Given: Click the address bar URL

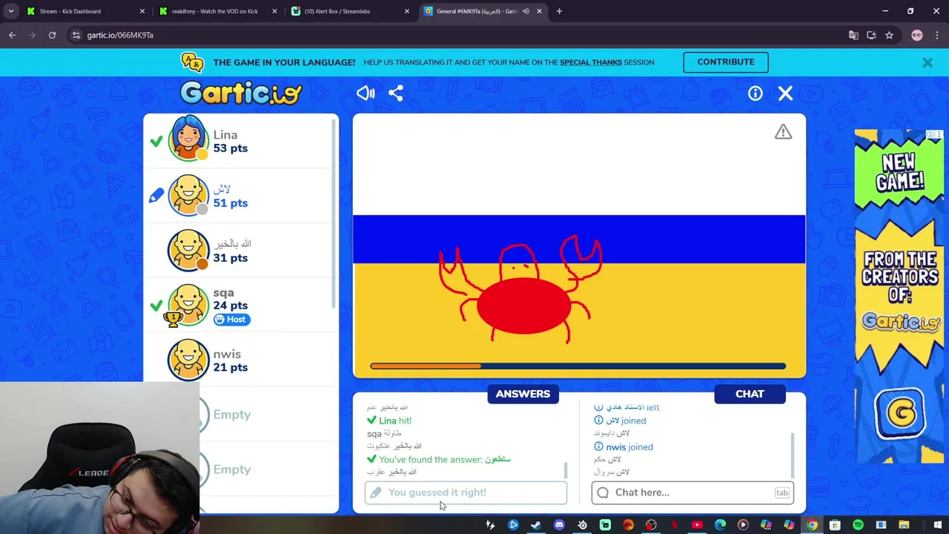Looking at the screenshot, I should point(120,35).
